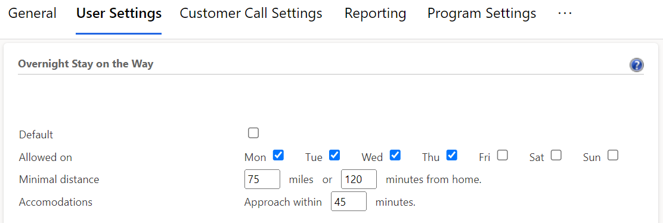Untick the Wed checkbox
Viewport: 663px width, 223px height.
pos(395,155)
